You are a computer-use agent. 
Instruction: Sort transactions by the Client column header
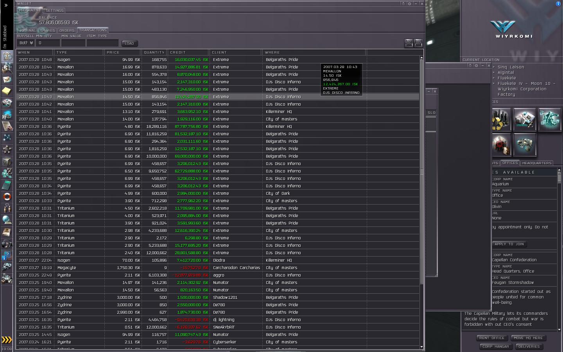coord(236,52)
